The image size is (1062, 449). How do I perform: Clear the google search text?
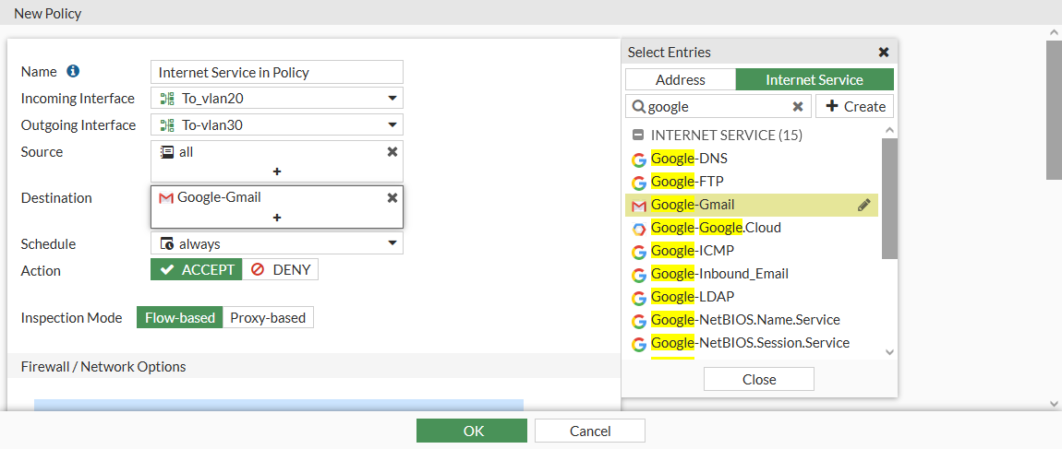798,107
